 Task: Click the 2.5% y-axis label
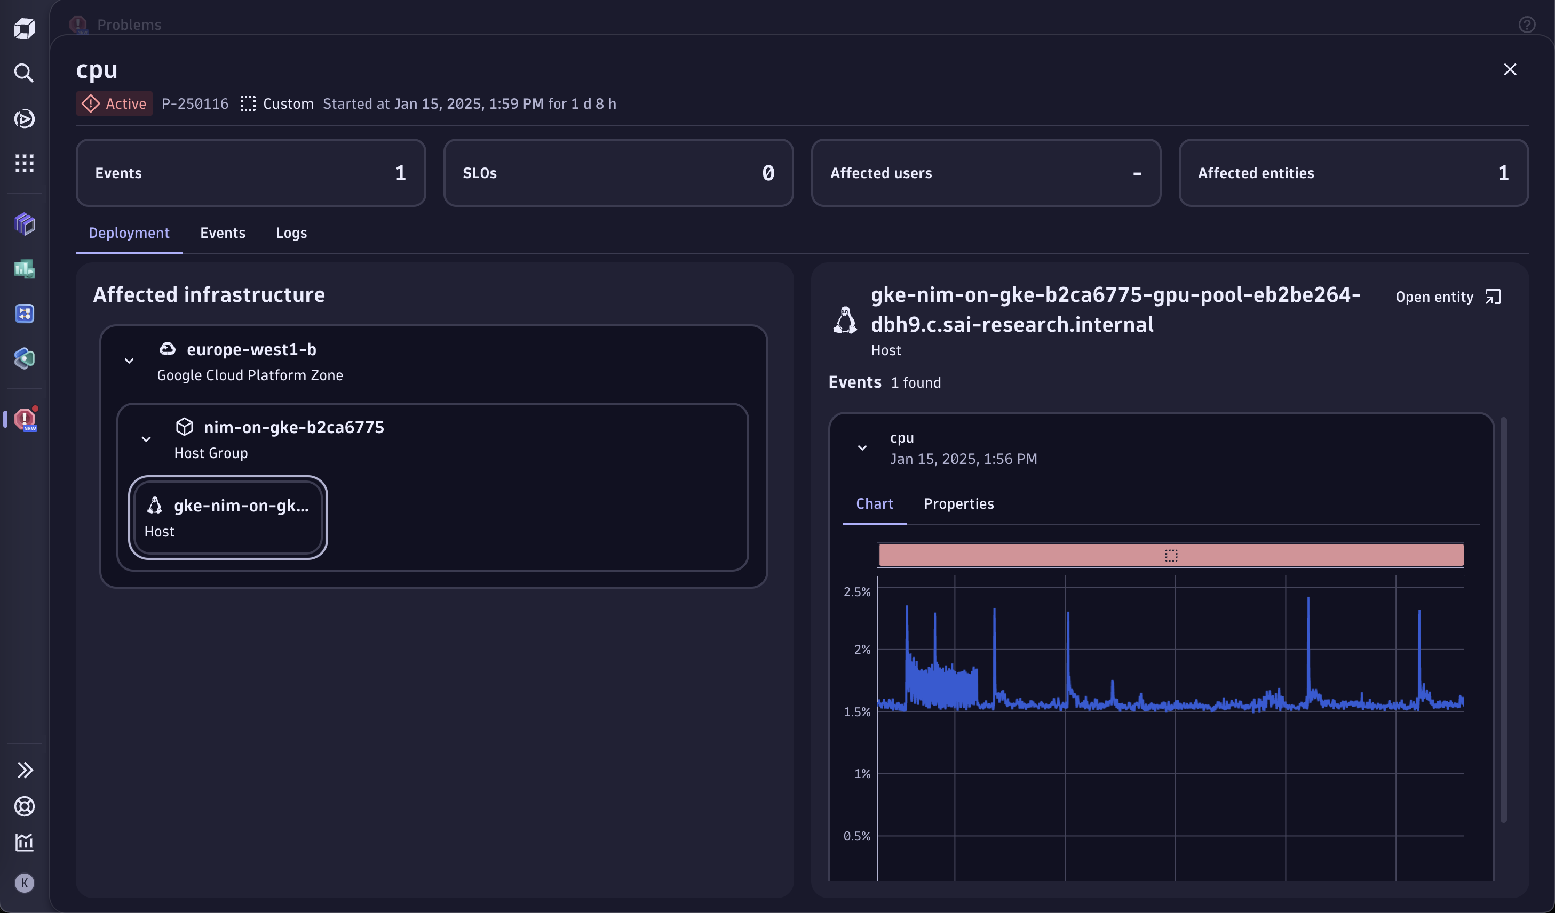[x=857, y=592]
